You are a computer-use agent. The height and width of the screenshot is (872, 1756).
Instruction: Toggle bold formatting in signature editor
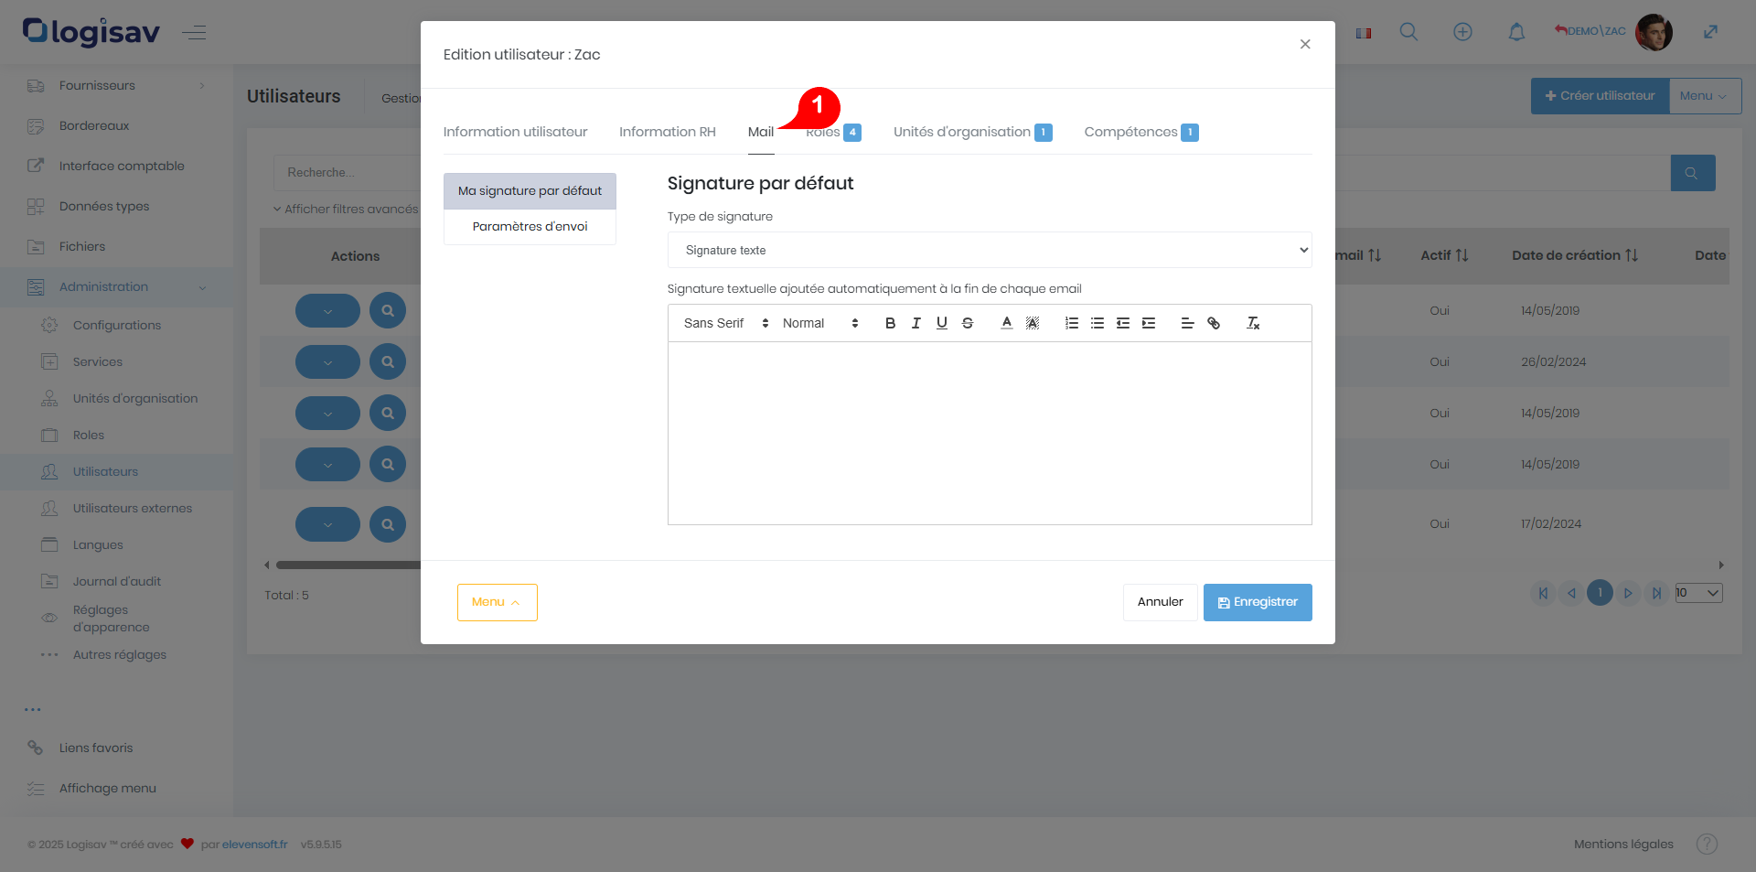pos(890,323)
